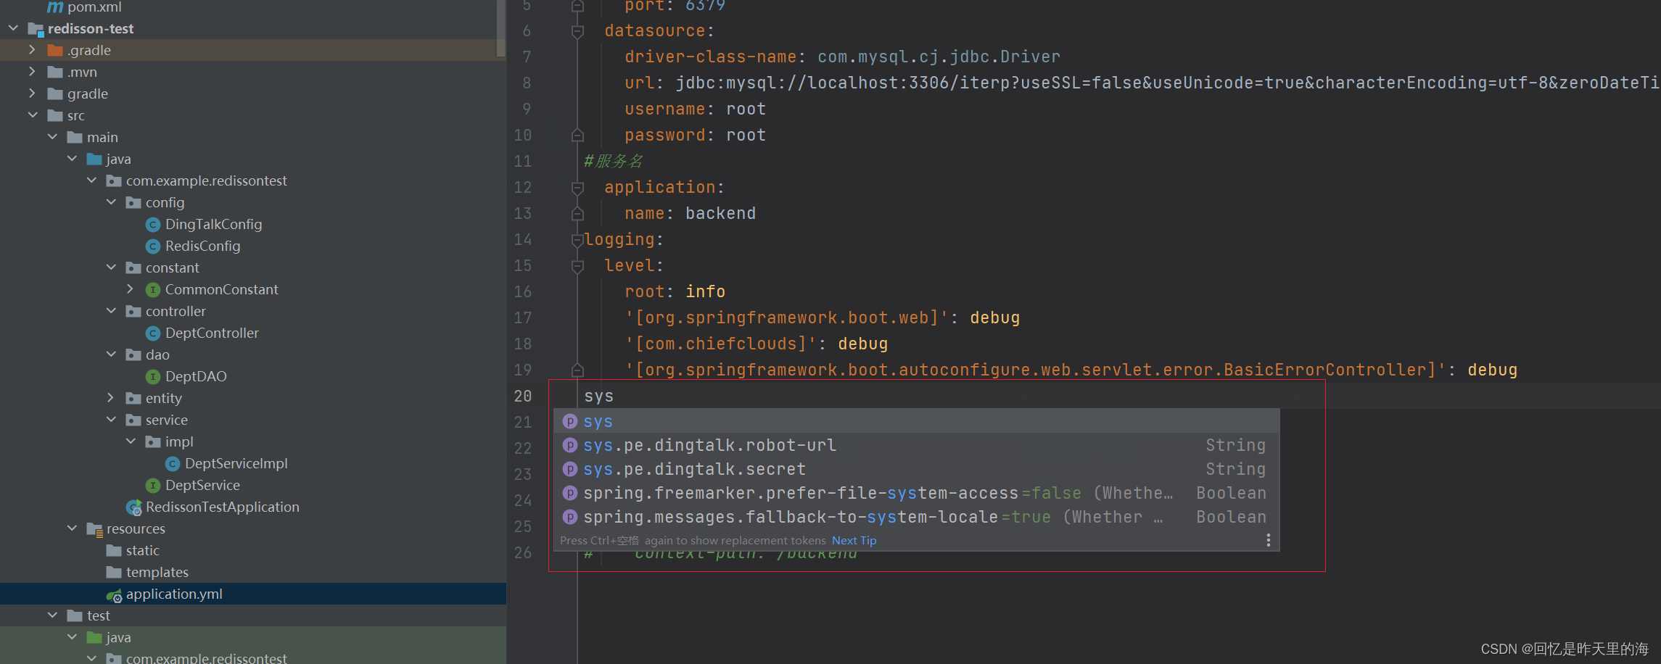
Task: Click the DeptServiceImpl class icon
Action: (x=173, y=464)
